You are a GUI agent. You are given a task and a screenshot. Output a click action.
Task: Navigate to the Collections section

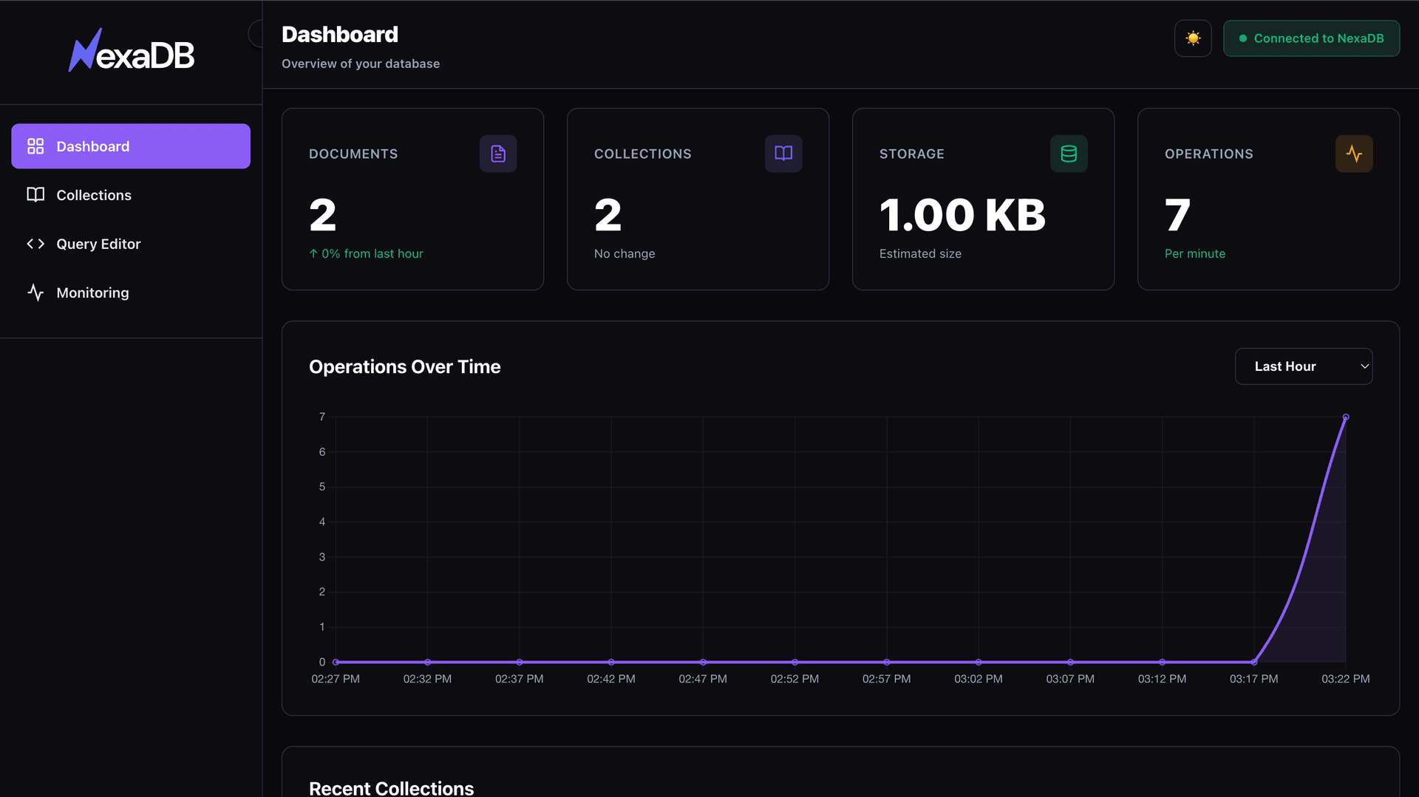pyautogui.click(x=92, y=194)
